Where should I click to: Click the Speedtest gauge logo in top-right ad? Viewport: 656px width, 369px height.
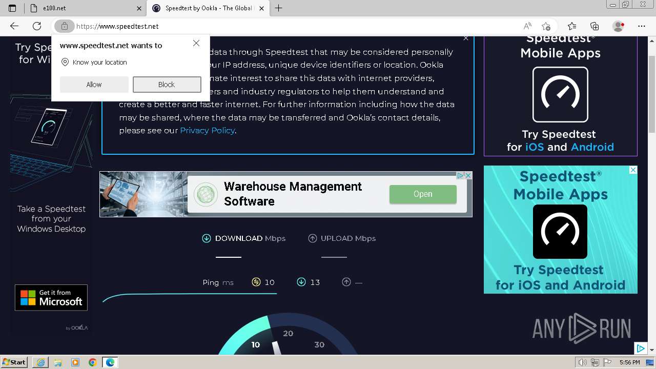pyautogui.click(x=560, y=94)
